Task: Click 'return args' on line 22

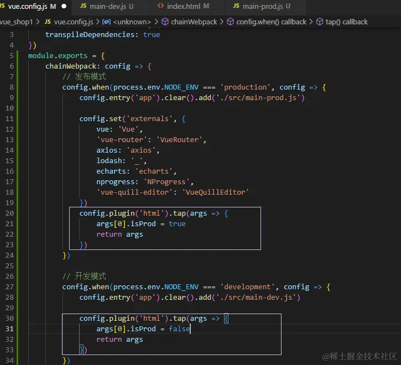Action: (x=119, y=234)
